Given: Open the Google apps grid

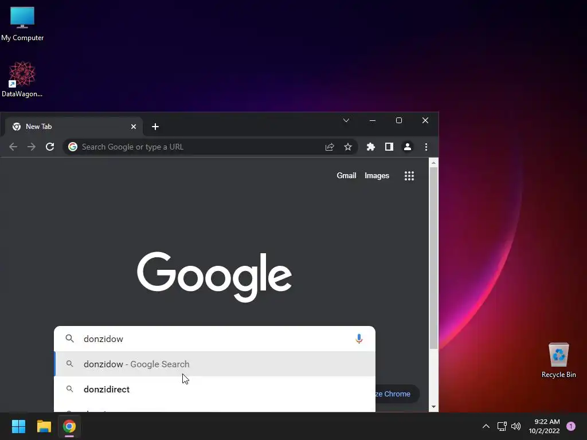Looking at the screenshot, I should coord(409,176).
